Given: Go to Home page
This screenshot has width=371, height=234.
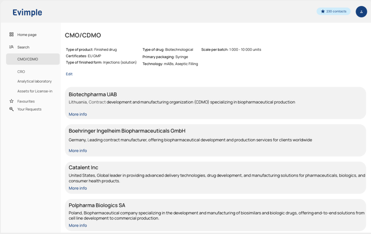Looking at the screenshot, I should (27, 35).
